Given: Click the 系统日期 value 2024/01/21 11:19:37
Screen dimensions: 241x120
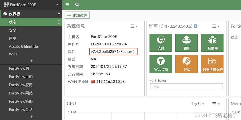Looking at the screenshot, I should click(109, 67).
